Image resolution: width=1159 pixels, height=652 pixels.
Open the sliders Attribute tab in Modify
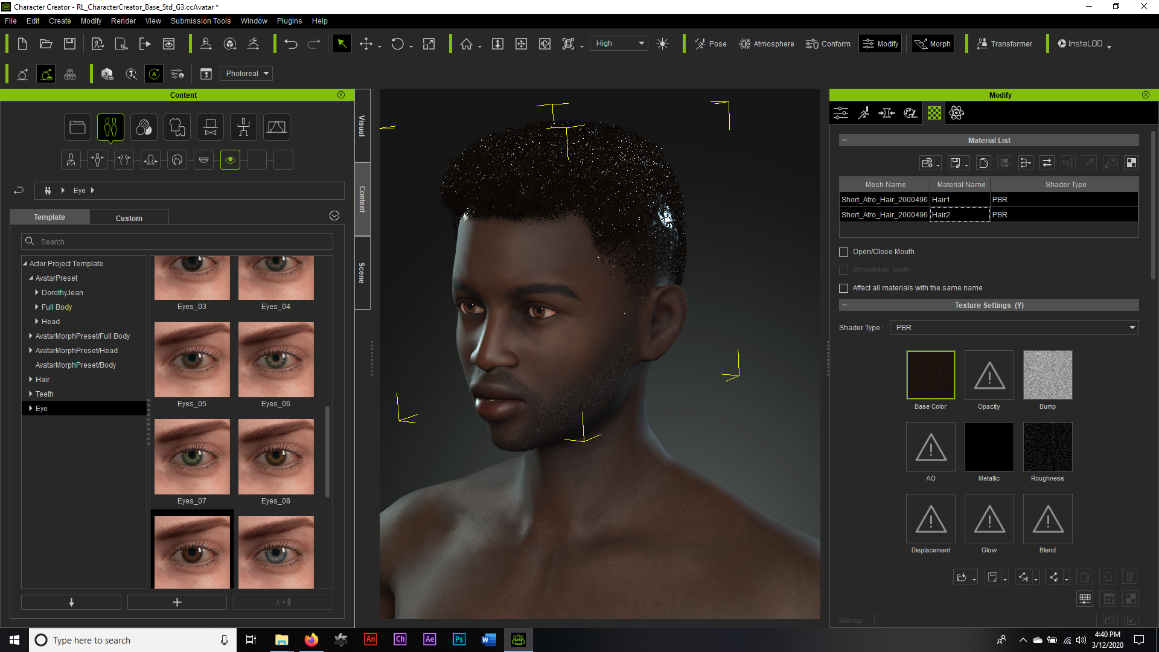pos(841,113)
